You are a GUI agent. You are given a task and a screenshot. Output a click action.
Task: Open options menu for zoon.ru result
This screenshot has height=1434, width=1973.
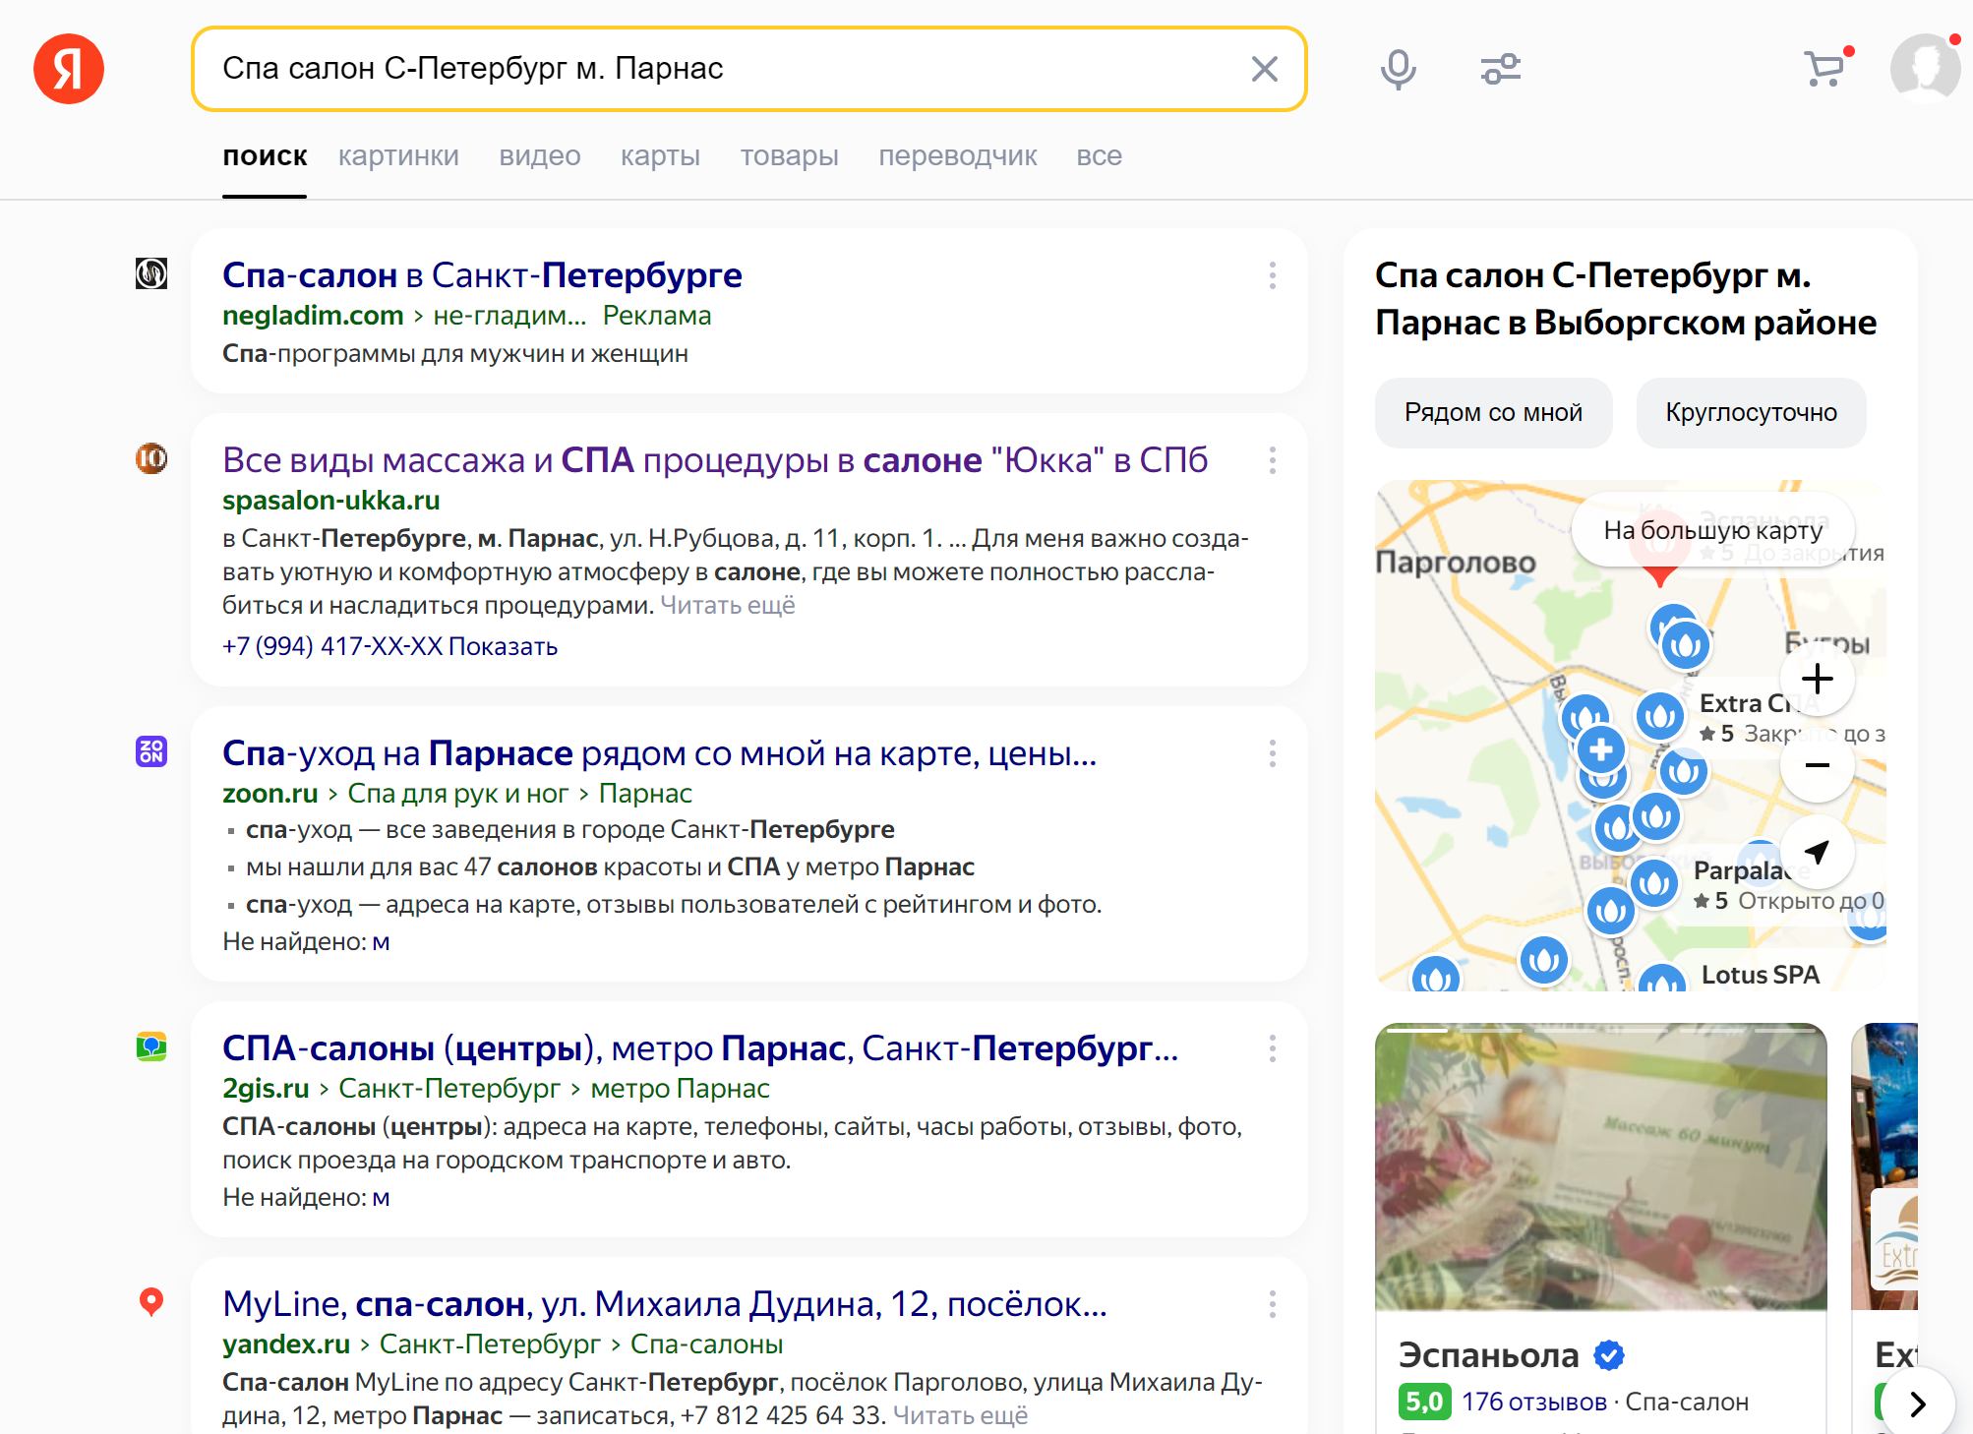click(1272, 753)
